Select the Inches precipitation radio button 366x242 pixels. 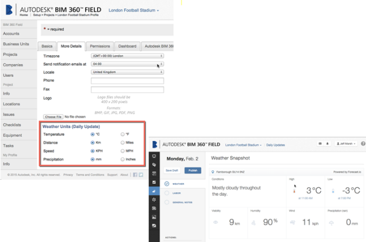pyautogui.click(x=122, y=159)
